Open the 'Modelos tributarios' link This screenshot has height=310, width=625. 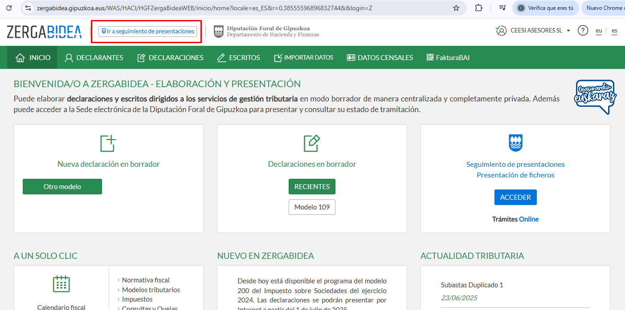click(151, 290)
